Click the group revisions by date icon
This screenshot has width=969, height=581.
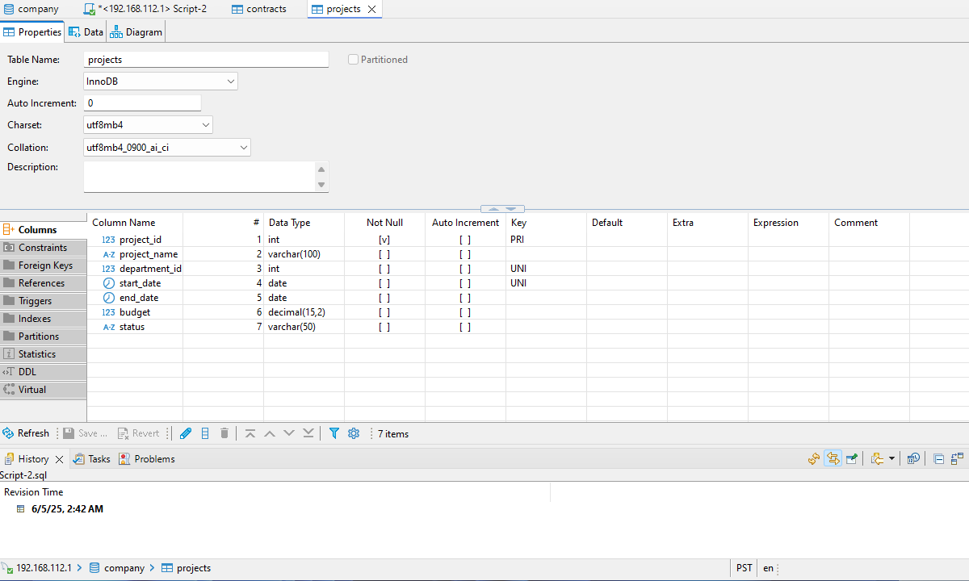click(913, 458)
